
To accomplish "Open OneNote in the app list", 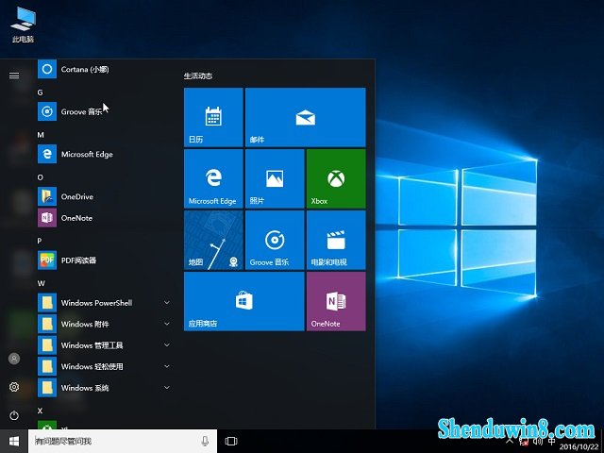I will coord(104,218).
